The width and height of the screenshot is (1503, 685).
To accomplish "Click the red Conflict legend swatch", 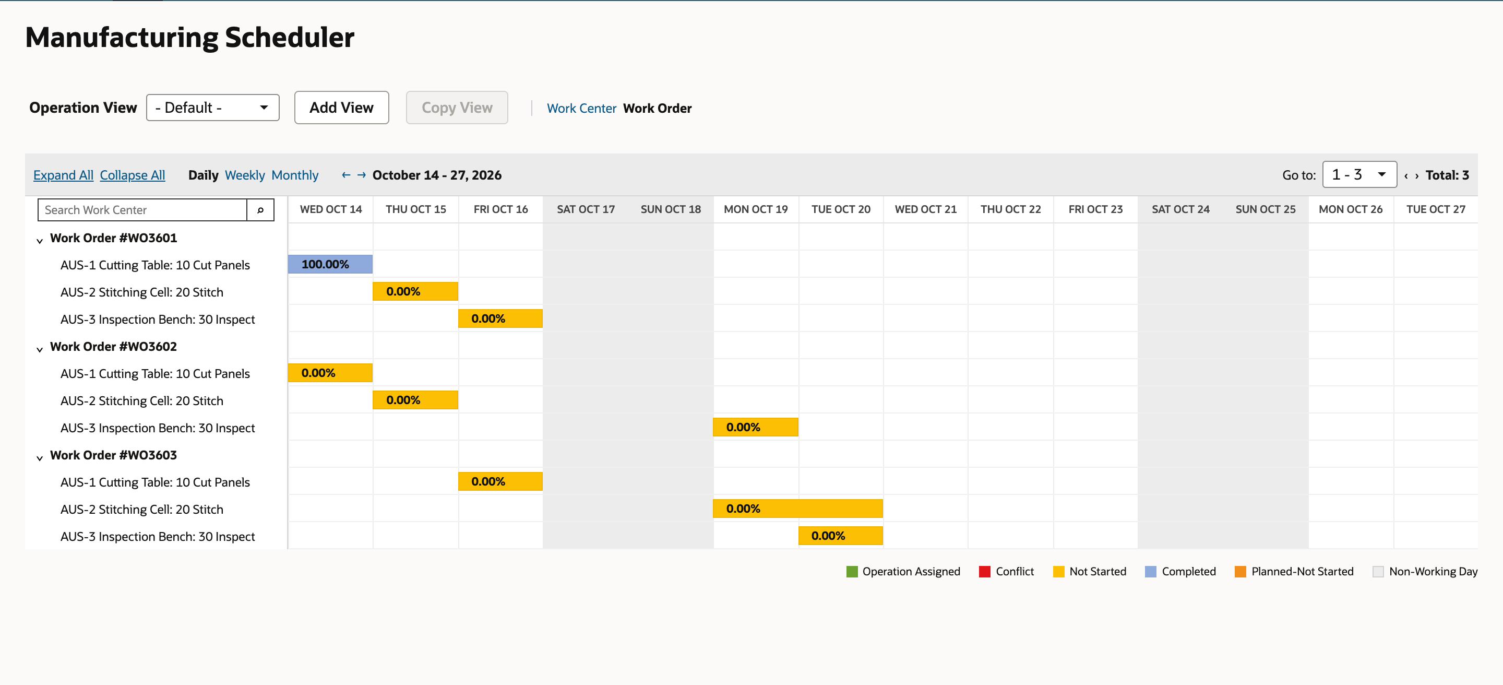I will (985, 572).
